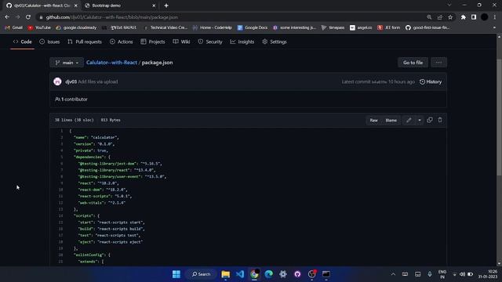The width and height of the screenshot is (502, 282).
Task: Click the taskbar Search box
Action: tap(202, 274)
